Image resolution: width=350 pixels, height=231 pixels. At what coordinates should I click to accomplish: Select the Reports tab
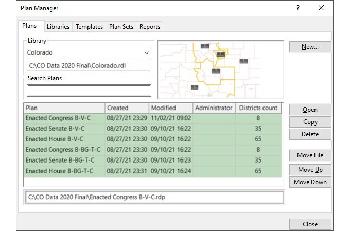tap(150, 27)
